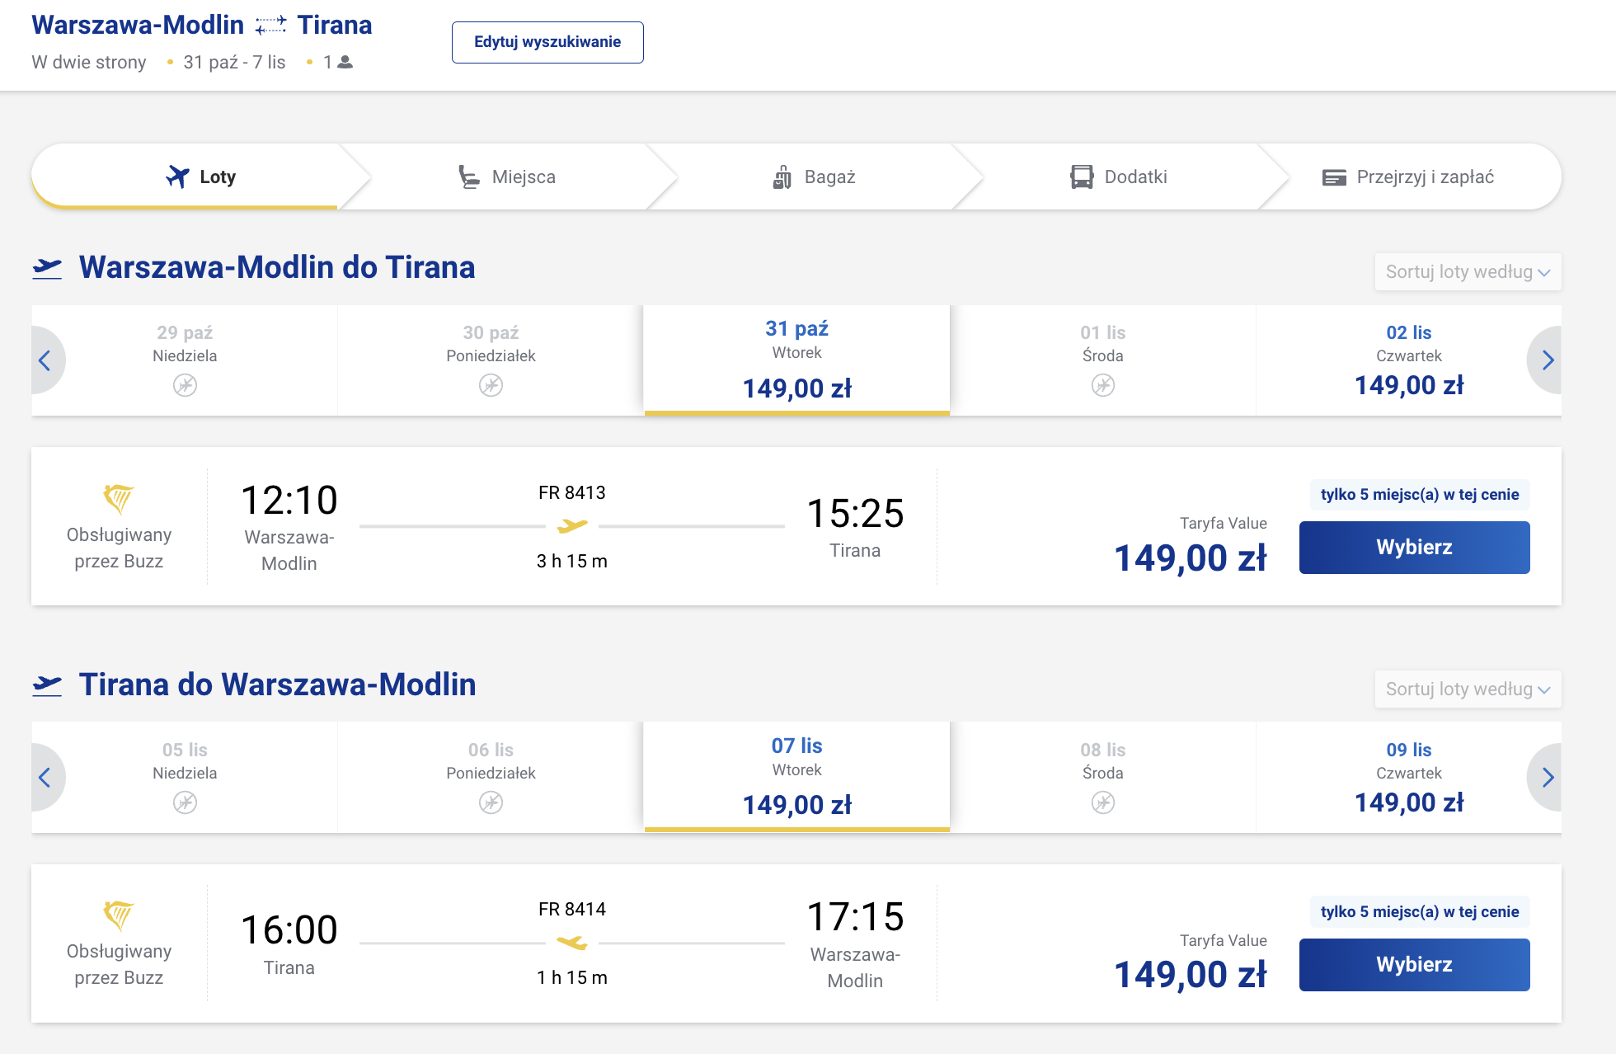Viewport: 1616px width, 1054px height.
Task: Click the route swap arrows in header
Action: tap(270, 26)
